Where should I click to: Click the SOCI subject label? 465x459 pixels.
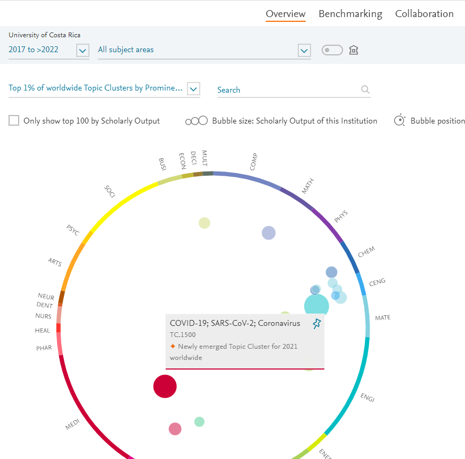tap(110, 192)
